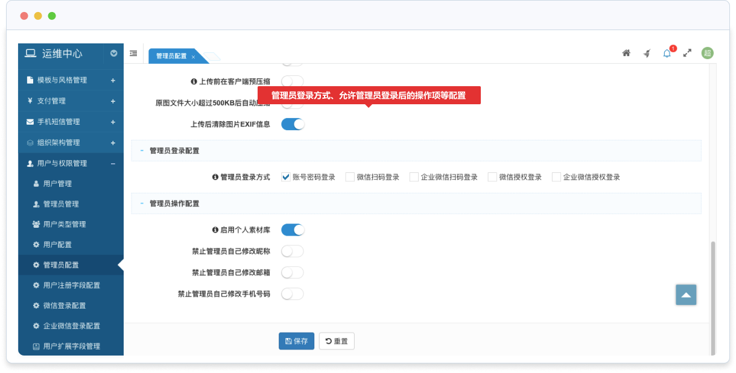Enable the 微信扫码登录 checkbox
736x373 pixels.
(350, 177)
